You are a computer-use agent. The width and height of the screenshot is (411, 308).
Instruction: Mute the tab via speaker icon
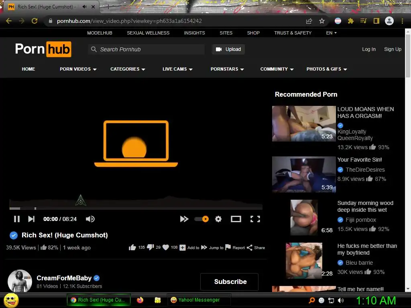[x=84, y=7]
